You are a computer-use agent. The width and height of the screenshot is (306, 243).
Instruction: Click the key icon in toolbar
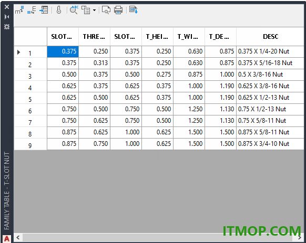tap(59, 10)
